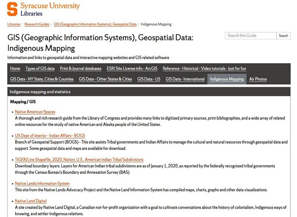Viewport: 297px width, 217px height.
Task: Switch to GIS Data - US tab
Action: (x=149, y=79)
